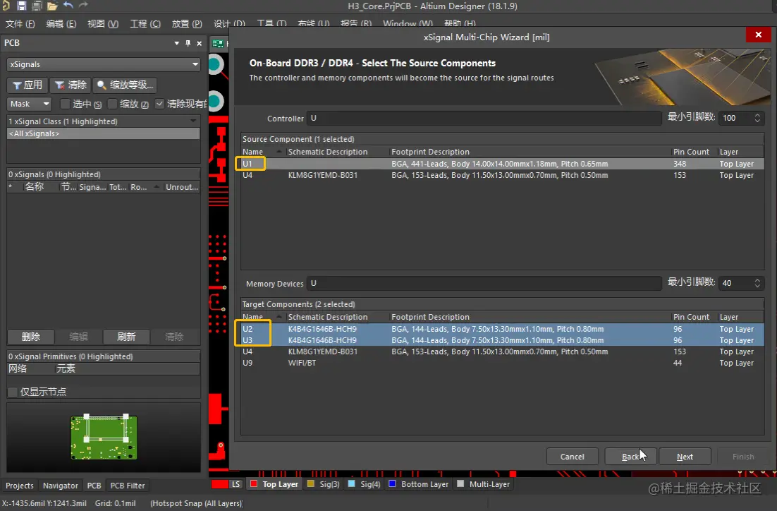Enable the 仅显示节点 checkbox

[13, 392]
